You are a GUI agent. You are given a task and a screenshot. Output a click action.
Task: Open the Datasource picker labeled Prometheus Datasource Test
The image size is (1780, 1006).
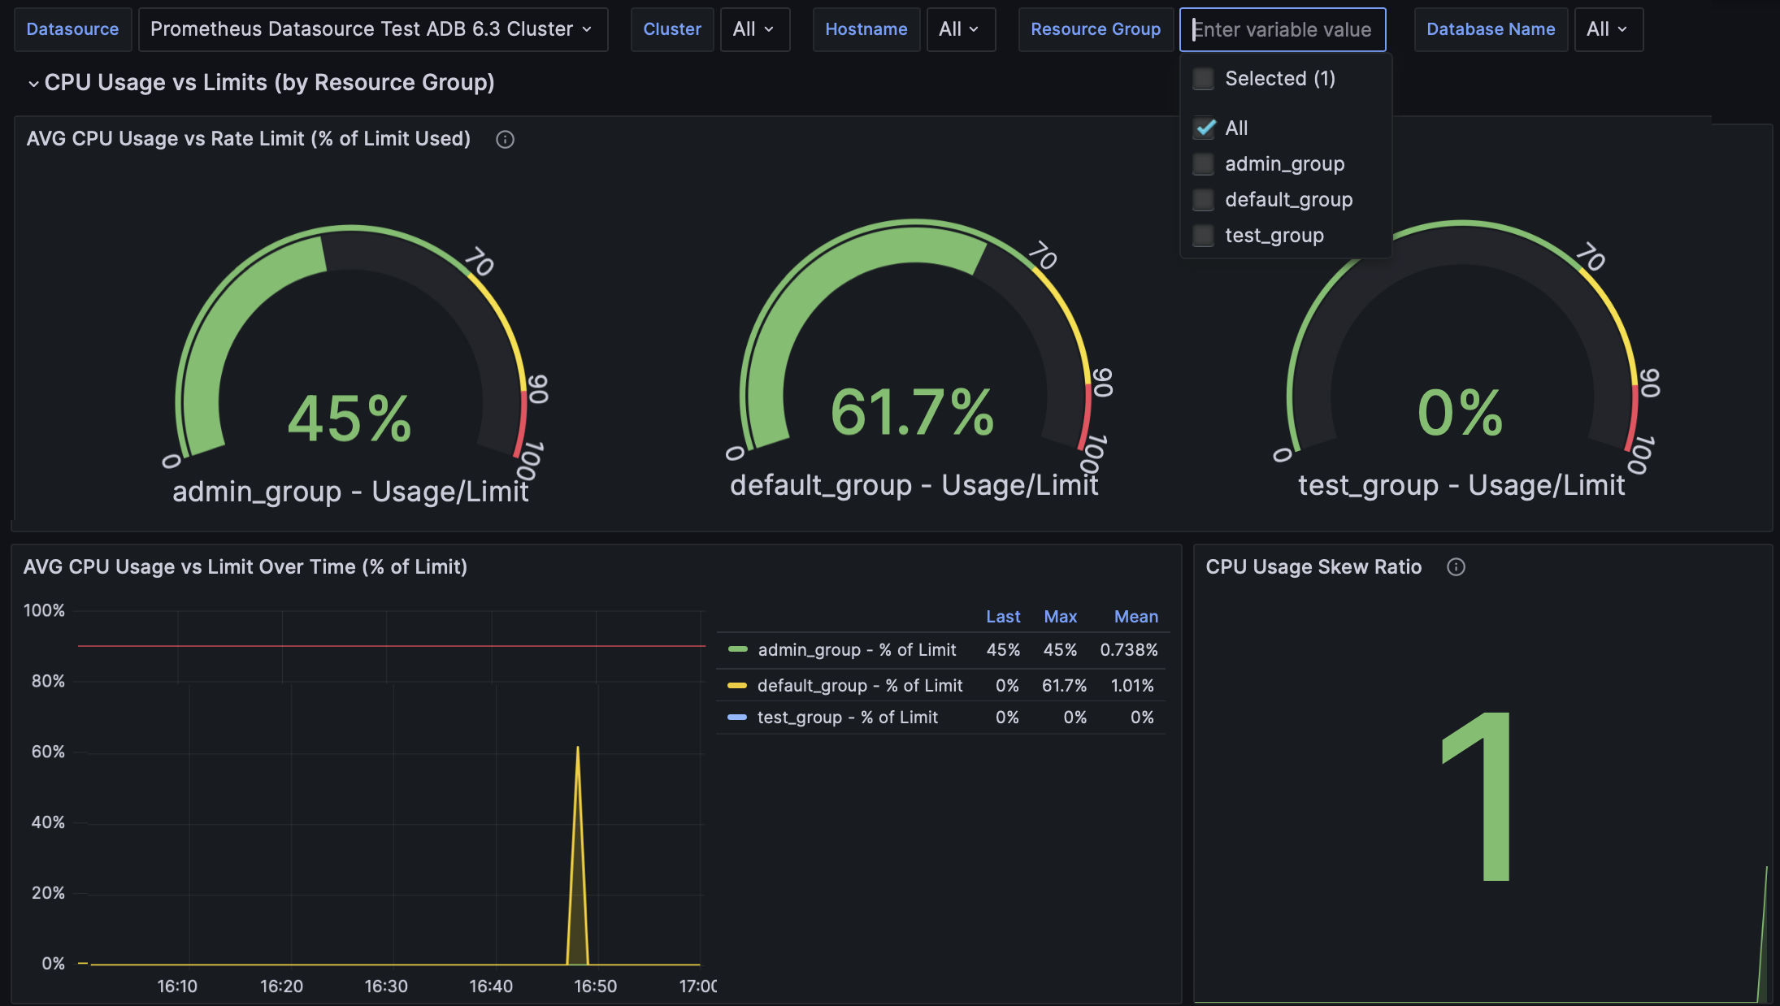(372, 29)
